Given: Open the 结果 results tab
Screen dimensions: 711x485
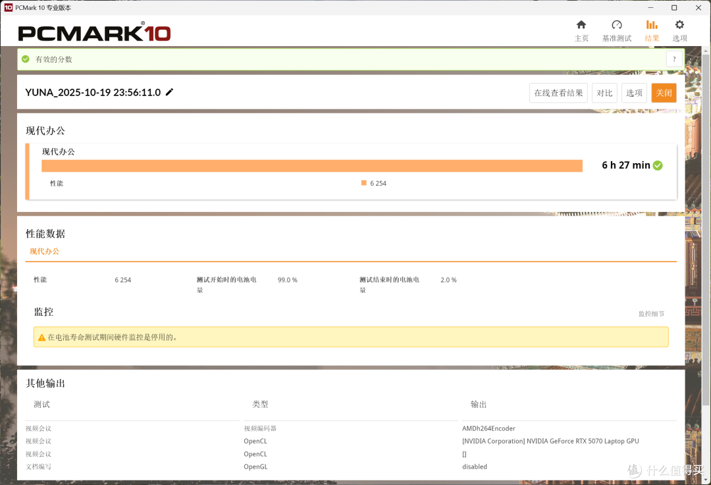Looking at the screenshot, I should pyautogui.click(x=652, y=31).
